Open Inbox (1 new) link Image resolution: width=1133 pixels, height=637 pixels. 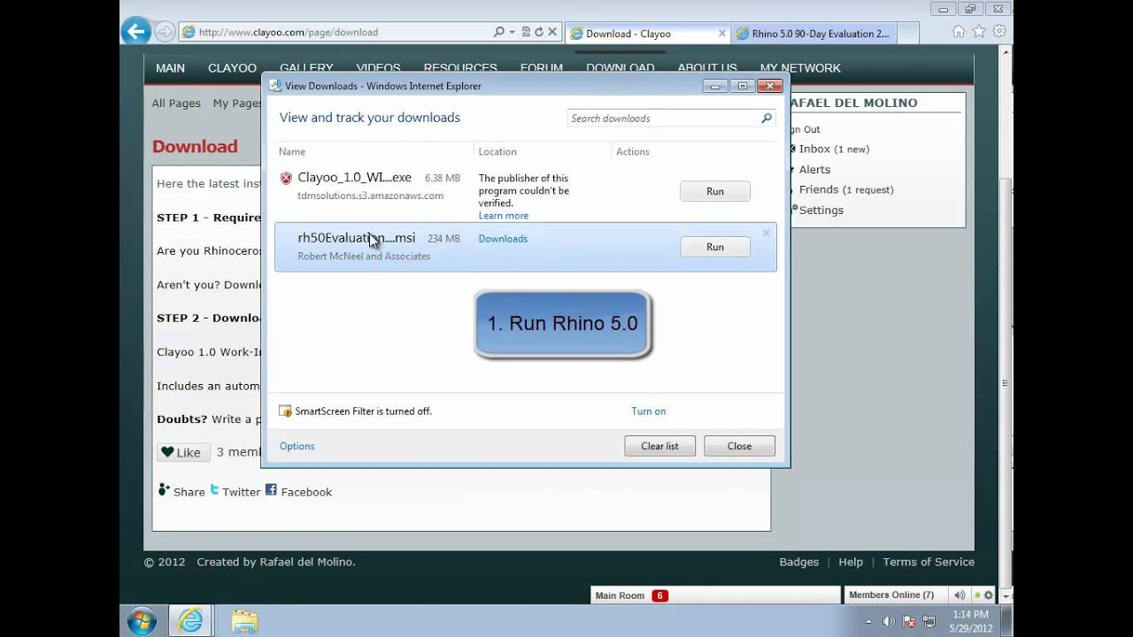(834, 150)
